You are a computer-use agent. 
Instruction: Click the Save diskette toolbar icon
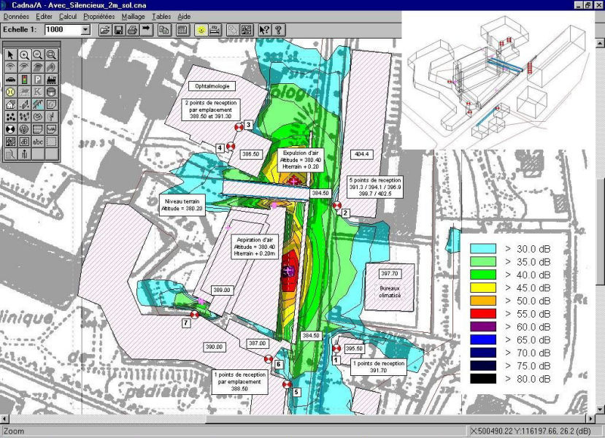point(118,30)
